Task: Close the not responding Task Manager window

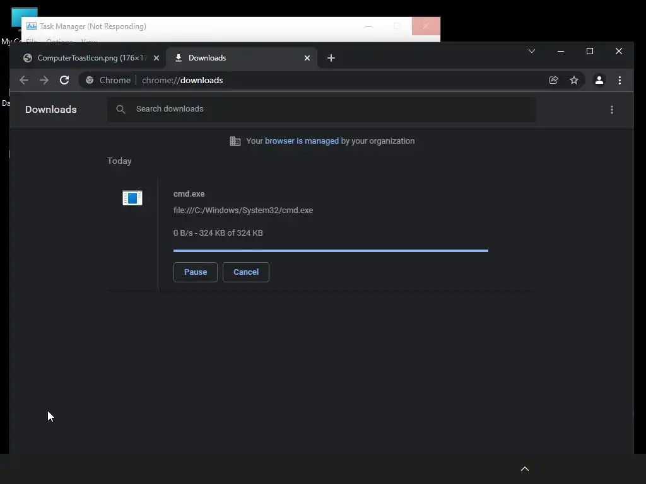Action: (426, 26)
